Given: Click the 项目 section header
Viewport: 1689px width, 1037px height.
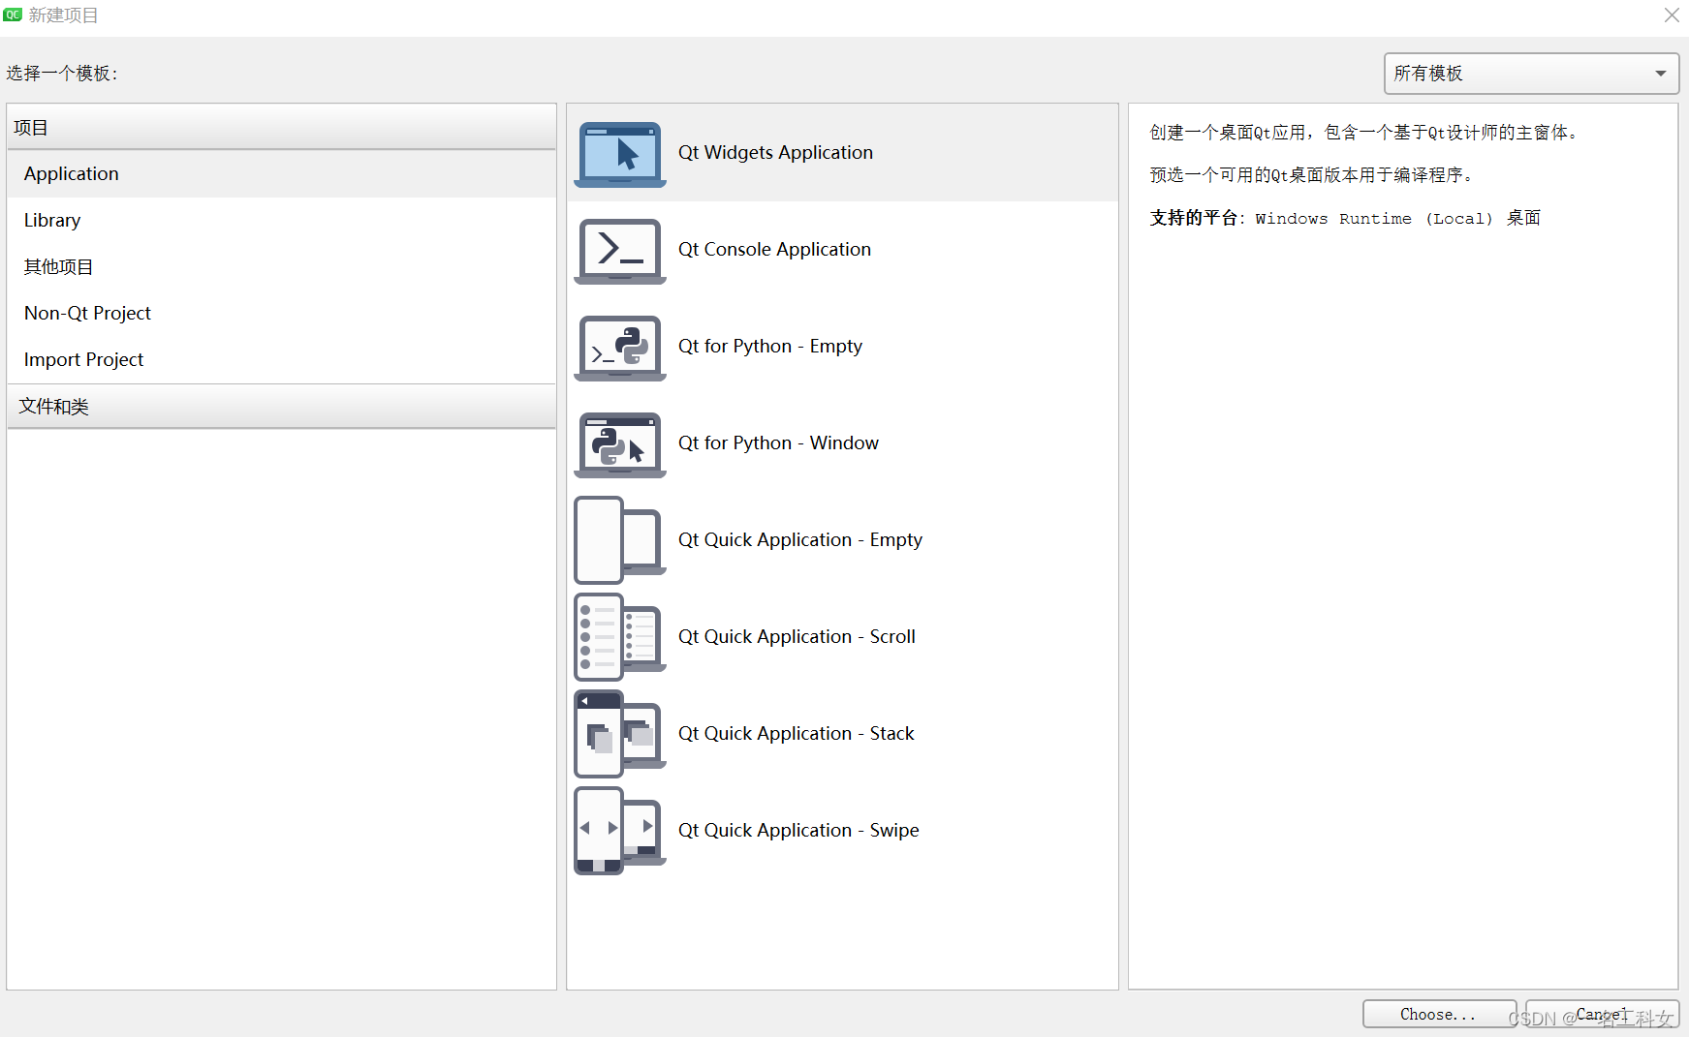Looking at the screenshot, I should pyautogui.click(x=282, y=128).
